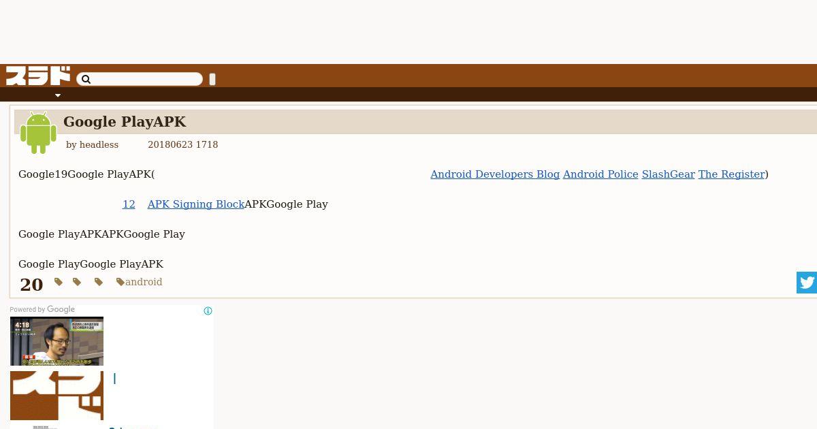This screenshot has height=429, width=817.
Task: Share the story via the Twitter icon
Action: 807,283
